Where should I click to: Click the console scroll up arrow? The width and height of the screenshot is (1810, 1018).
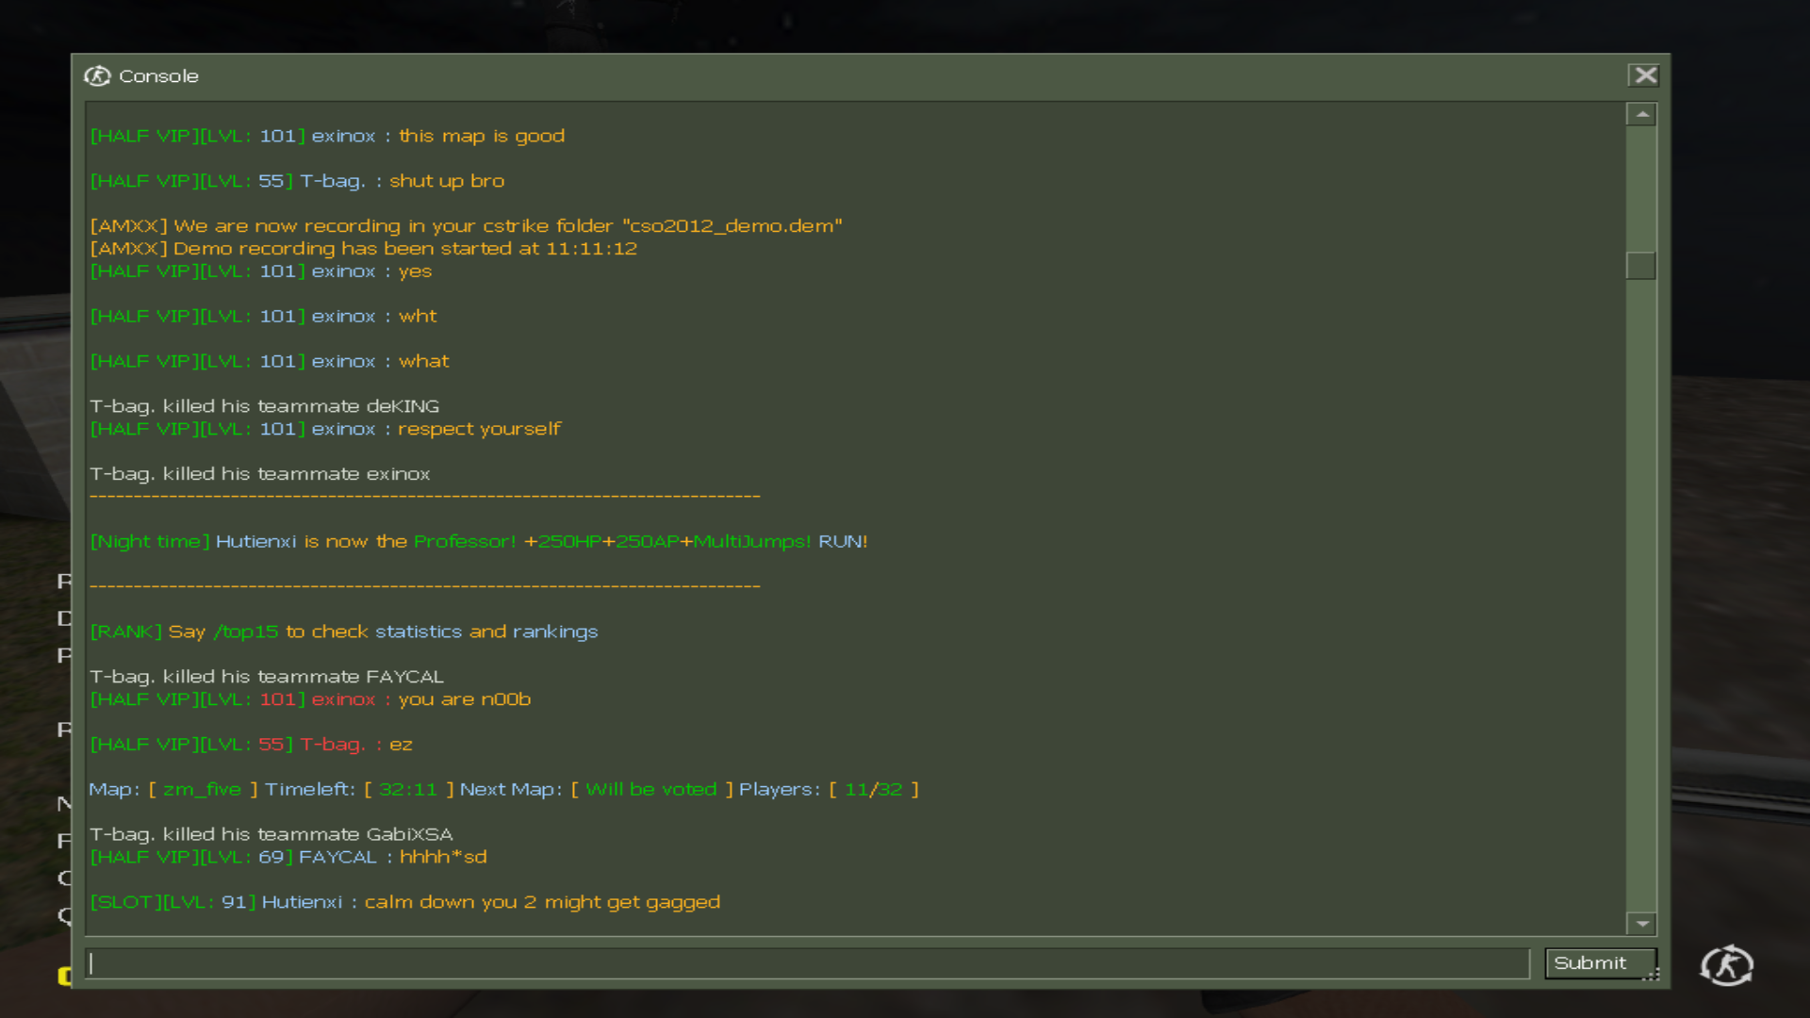pyautogui.click(x=1641, y=114)
